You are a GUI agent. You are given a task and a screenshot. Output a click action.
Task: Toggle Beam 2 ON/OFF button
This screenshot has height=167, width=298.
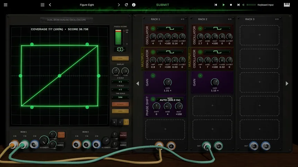(123, 135)
